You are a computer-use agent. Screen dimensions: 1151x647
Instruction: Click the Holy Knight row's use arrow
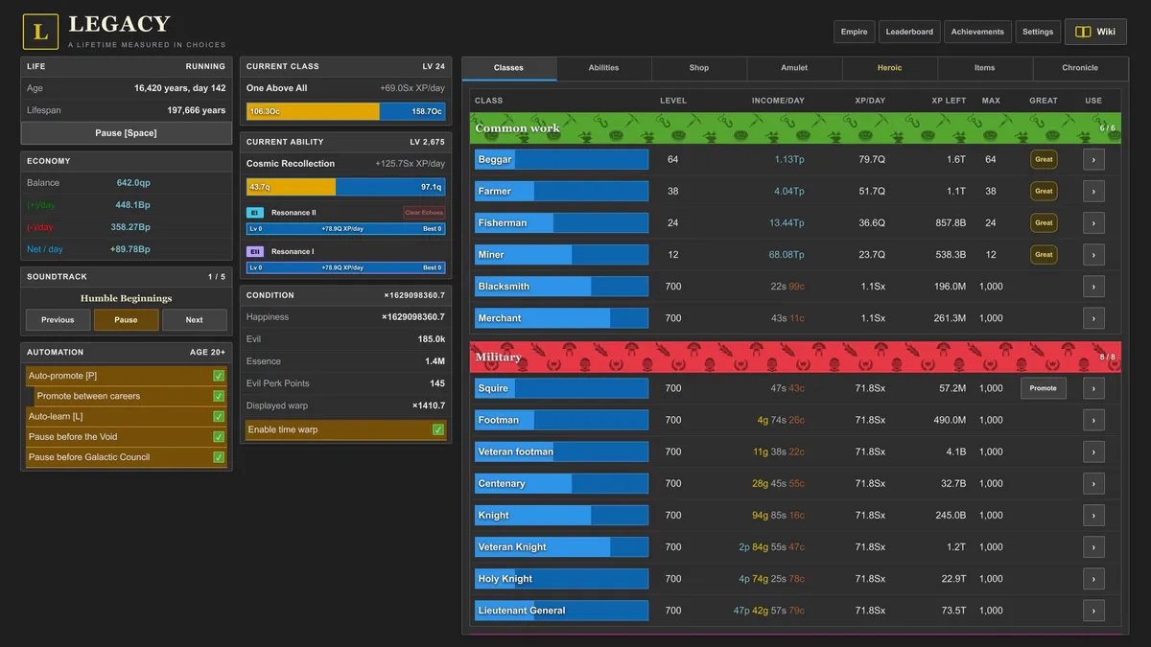click(x=1093, y=578)
